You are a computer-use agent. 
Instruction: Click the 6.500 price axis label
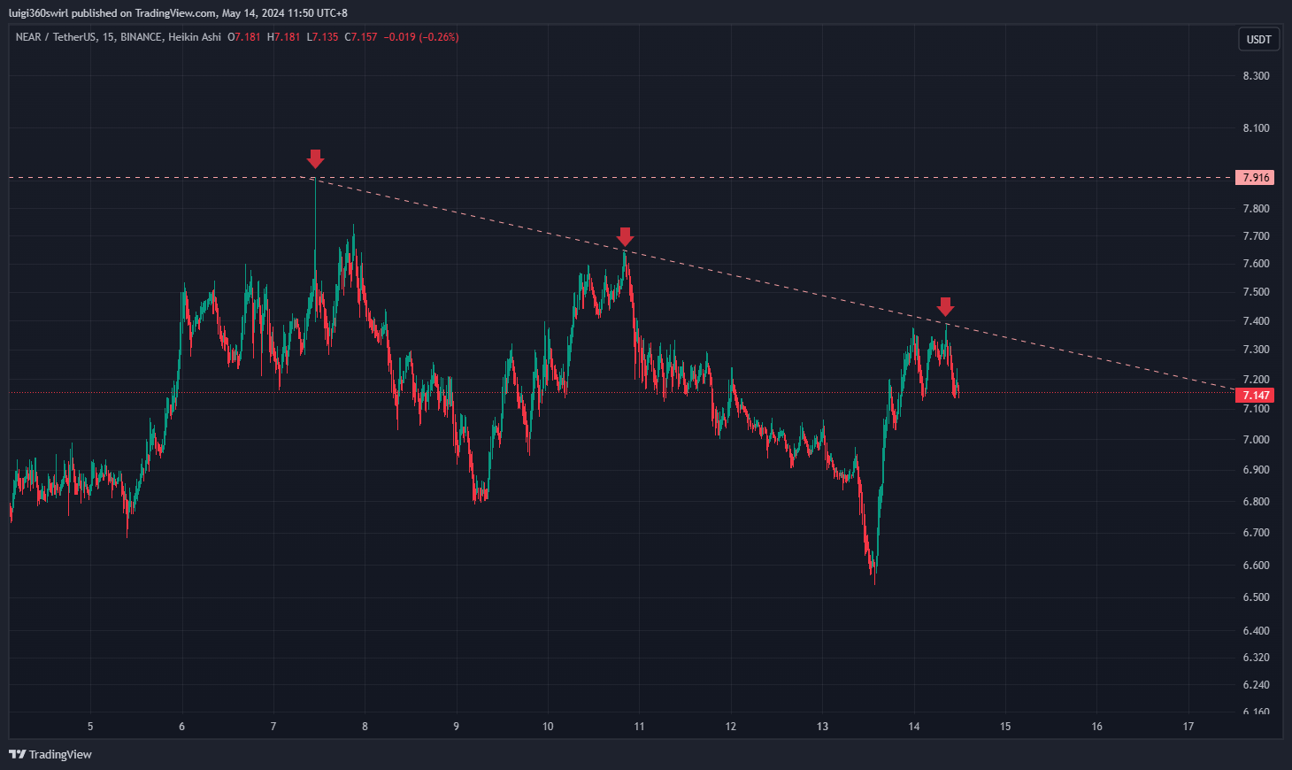(x=1256, y=597)
